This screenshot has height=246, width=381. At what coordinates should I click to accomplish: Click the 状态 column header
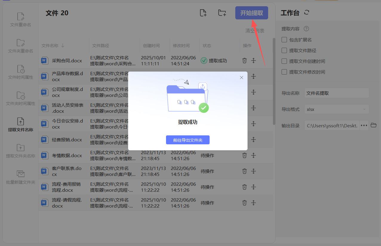click(x=207, y=46)
